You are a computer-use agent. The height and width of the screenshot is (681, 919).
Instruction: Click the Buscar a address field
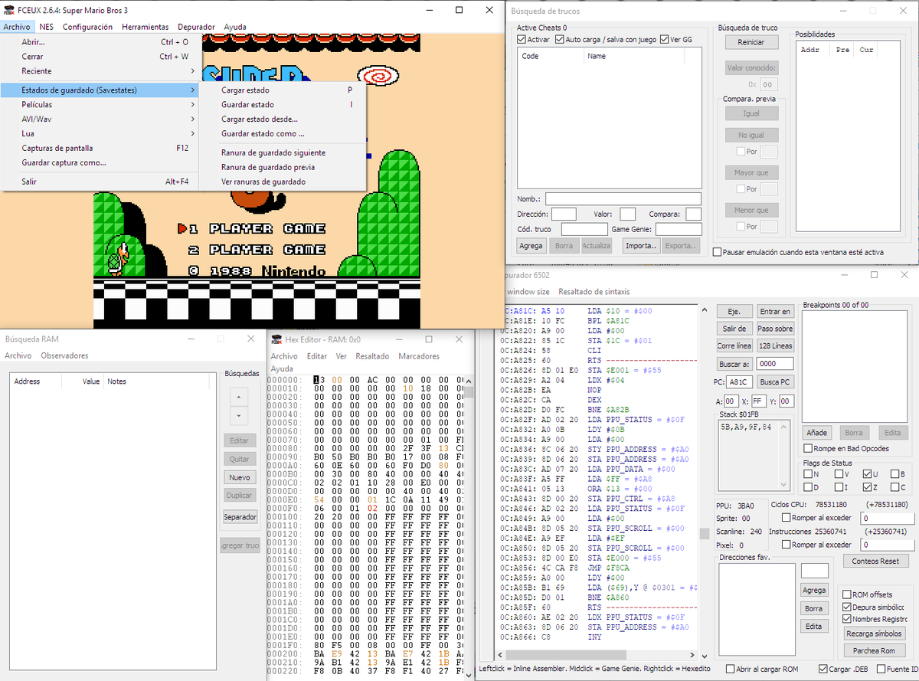775,364
